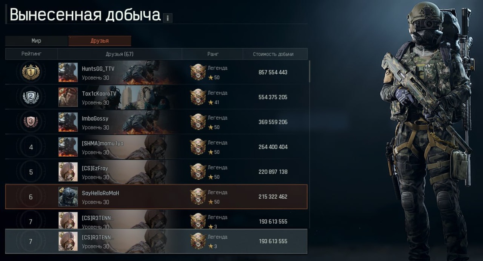This screenshot has height=261, width=483.
Task: Click Tox1cKaoroTV's player avatar
Action: [68, 97]
